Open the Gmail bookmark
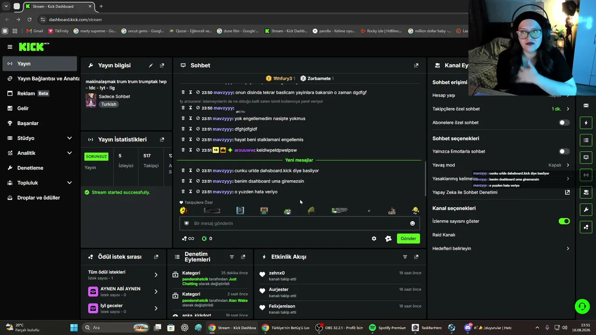This screenshot has height=335, width=596. [x=35, y=31]
